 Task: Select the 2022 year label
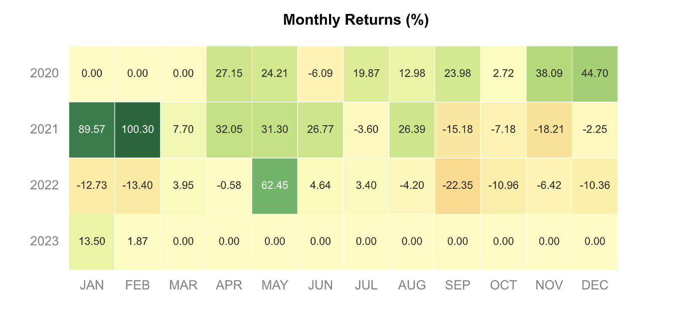[44, 185]
